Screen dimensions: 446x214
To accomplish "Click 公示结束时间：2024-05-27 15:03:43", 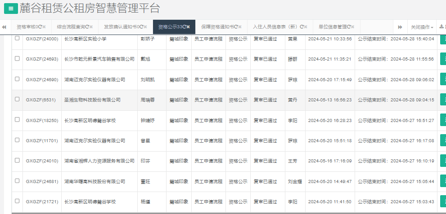I will pos(396,202).
